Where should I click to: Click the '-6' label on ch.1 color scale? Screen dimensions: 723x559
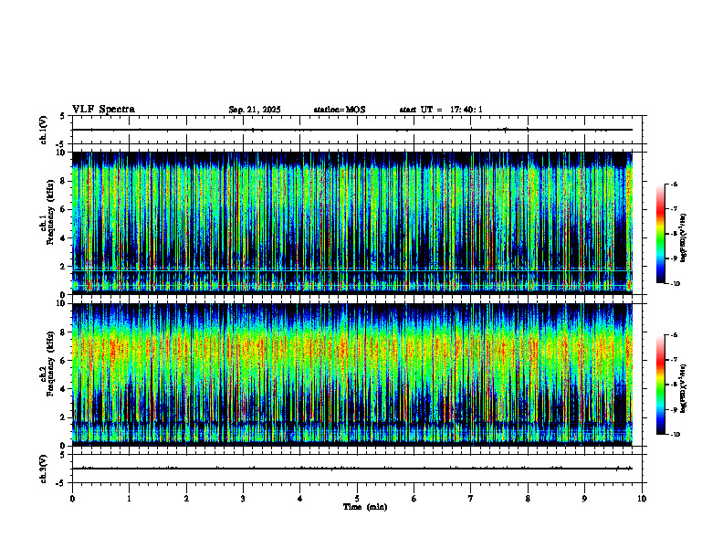click(674, 184)
